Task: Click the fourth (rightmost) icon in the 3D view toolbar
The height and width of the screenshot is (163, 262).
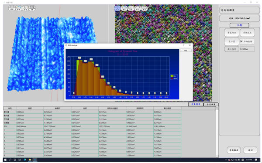Action: (32, 8)
